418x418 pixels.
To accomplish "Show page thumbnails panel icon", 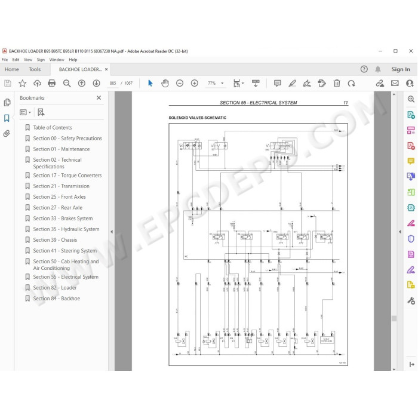I will click(7, 102).
